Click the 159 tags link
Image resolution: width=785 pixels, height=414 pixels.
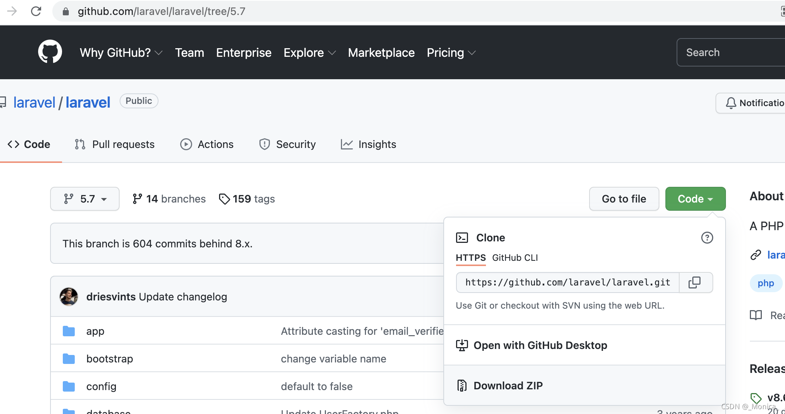pos(247,199)
